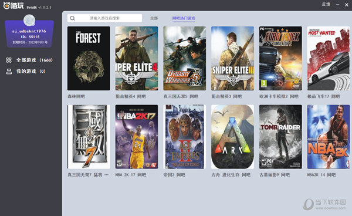
Task: Click the 森林网吧 title text
Action: point(76,96)
